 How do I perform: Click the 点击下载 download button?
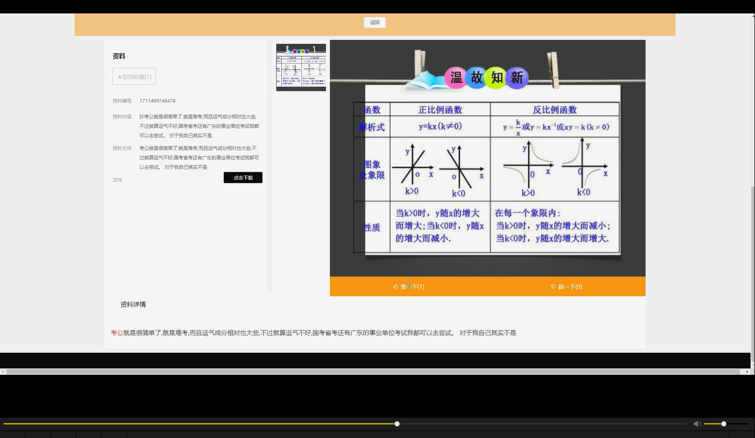[x=243, y=177]
